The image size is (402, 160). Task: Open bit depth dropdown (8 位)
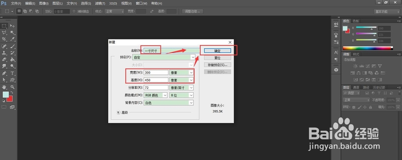point(181,95)
